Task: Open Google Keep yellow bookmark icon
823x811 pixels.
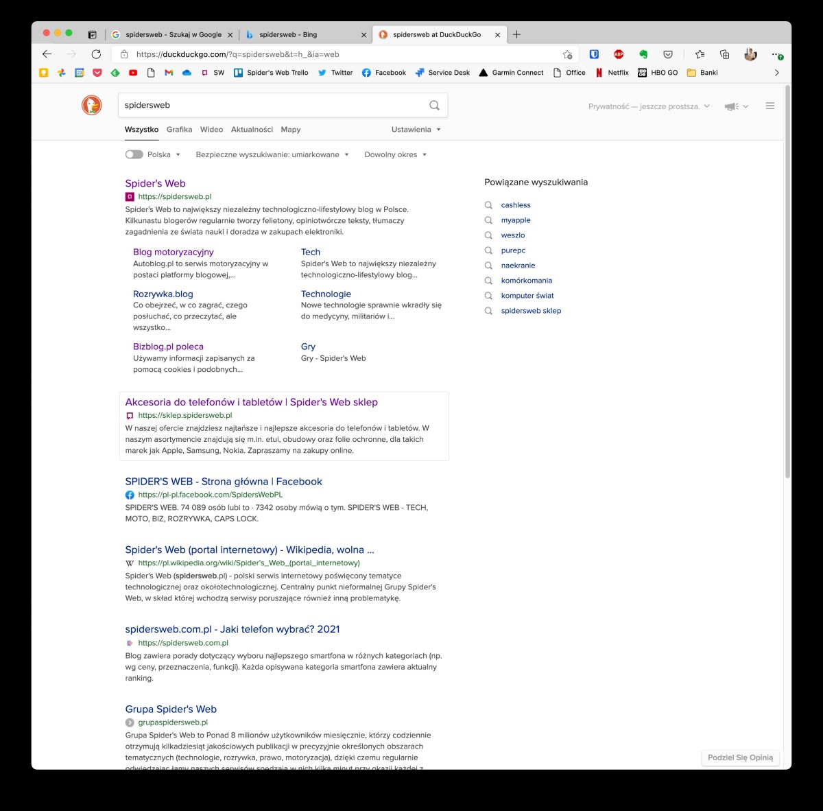Action: (44, 73)
